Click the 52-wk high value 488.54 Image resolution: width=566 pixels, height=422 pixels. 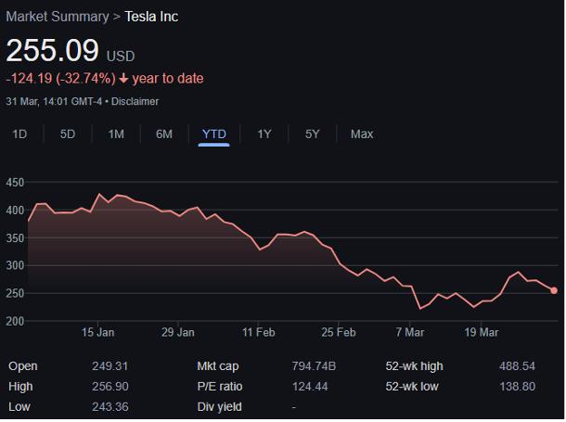click(x=517, y=366)
